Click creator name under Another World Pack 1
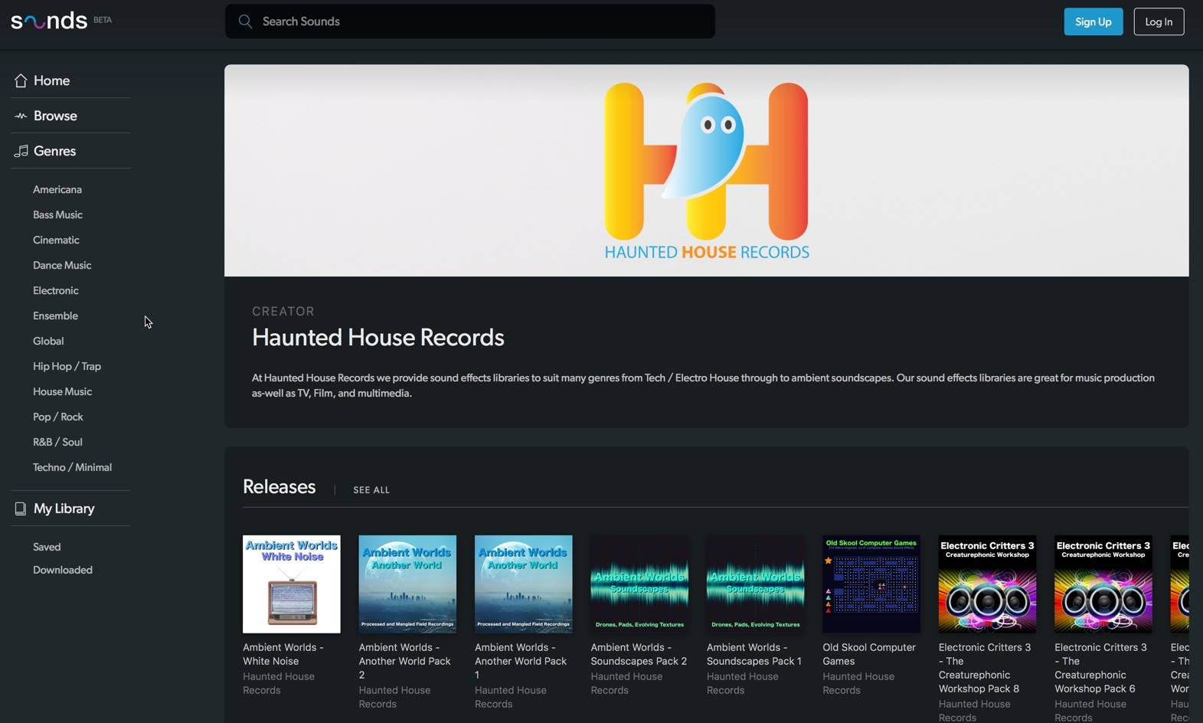 tap(511, 697)
